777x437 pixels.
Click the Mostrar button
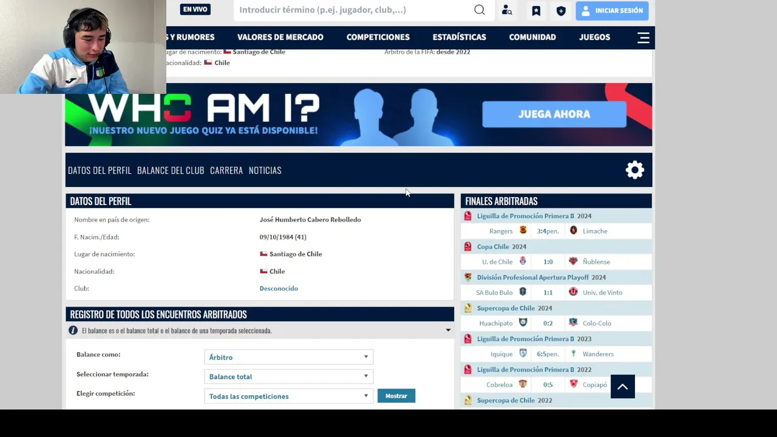coord(396,396)
